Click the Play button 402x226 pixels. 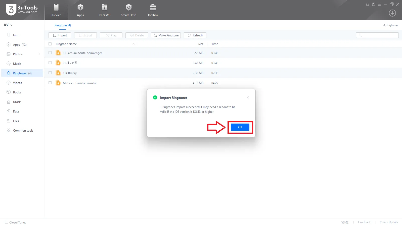[x=111, y=35]
